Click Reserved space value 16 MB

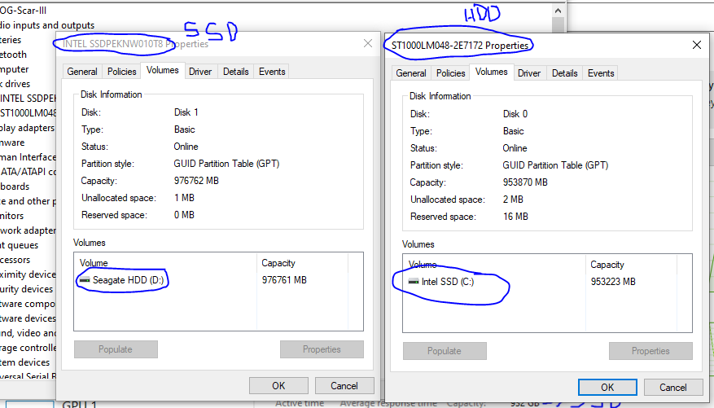[x=515, y=217]
